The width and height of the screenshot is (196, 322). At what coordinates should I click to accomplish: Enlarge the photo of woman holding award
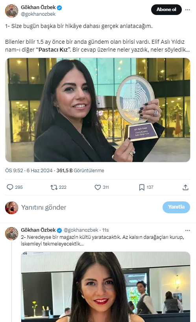(98, 110)
